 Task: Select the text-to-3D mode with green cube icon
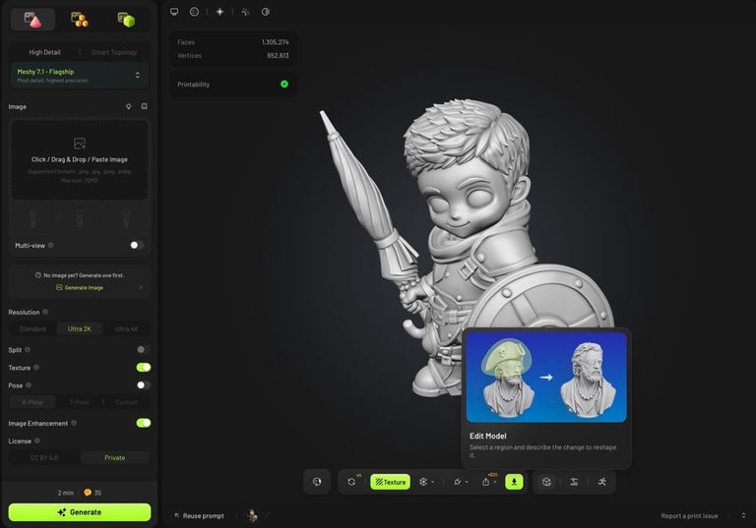tap(126, 20)
